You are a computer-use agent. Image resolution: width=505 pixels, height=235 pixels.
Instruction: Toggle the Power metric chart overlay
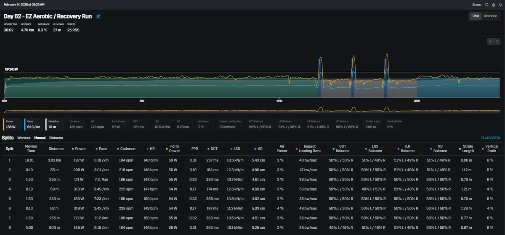pyautogui.click(x=12, y=124)
